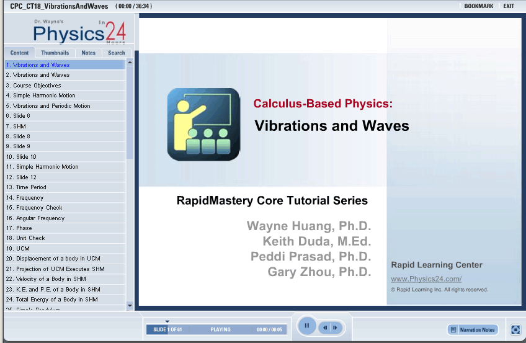Screen dimensions: 526x343
Task: Select Simple Harmonic Motion slide 4
Action: click(43, 96)
